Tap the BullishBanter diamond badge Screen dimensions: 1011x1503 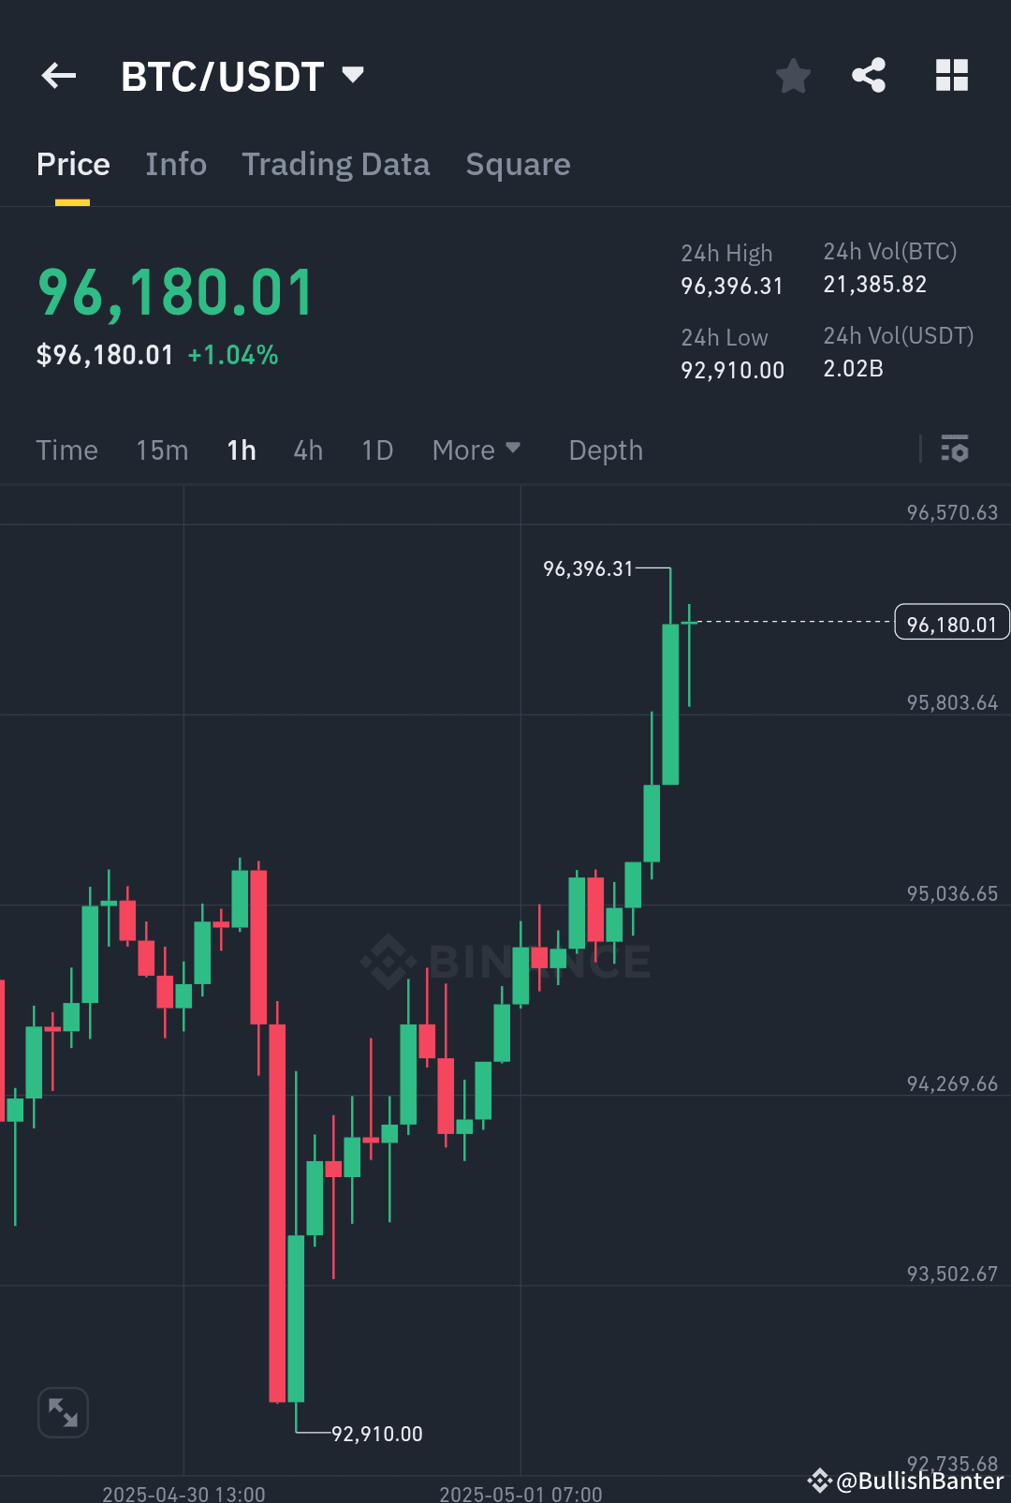821,1481
